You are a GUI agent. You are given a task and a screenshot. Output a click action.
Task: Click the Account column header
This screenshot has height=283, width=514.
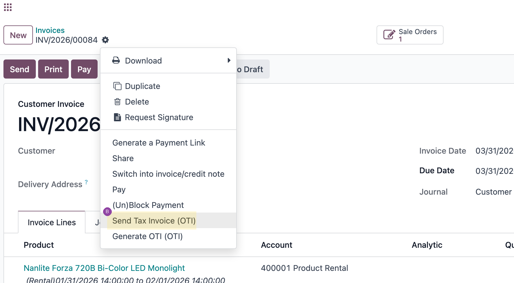point(277,245)
